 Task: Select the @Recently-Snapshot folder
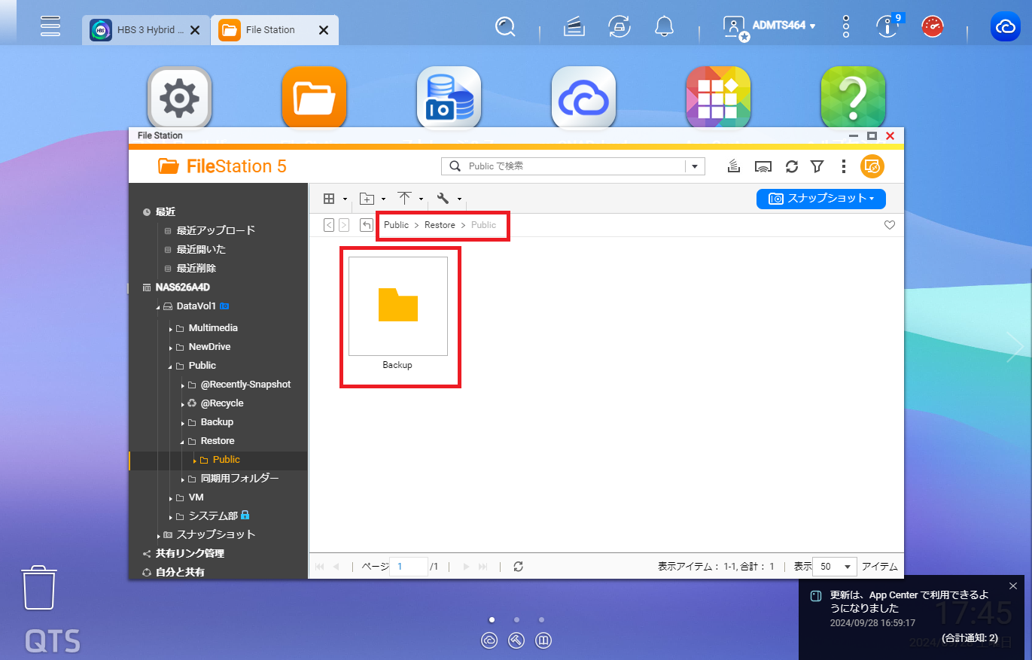(x=245, y=385)
